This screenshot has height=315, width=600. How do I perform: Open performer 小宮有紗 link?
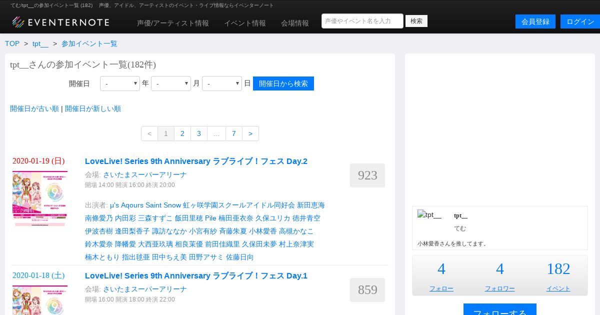click(x=203, y=231)
